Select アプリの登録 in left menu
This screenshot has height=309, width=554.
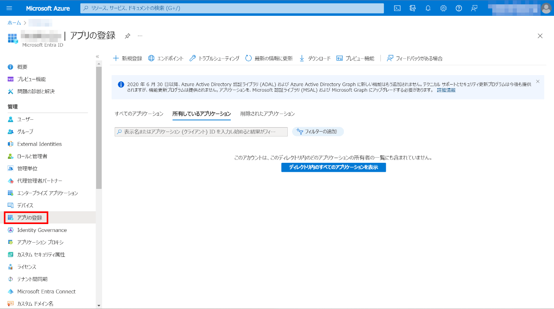tap(48, 217)
